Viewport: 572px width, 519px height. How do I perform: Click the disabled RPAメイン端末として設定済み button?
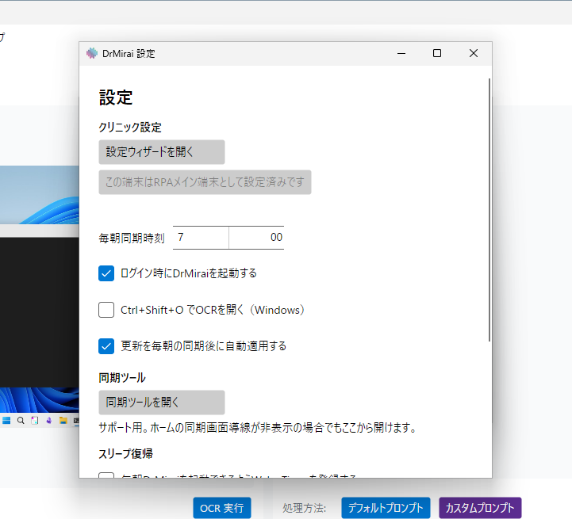(205, 182)
